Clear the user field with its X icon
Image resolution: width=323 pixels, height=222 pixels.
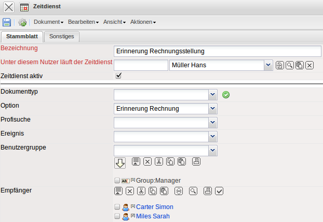click(309, 65)
